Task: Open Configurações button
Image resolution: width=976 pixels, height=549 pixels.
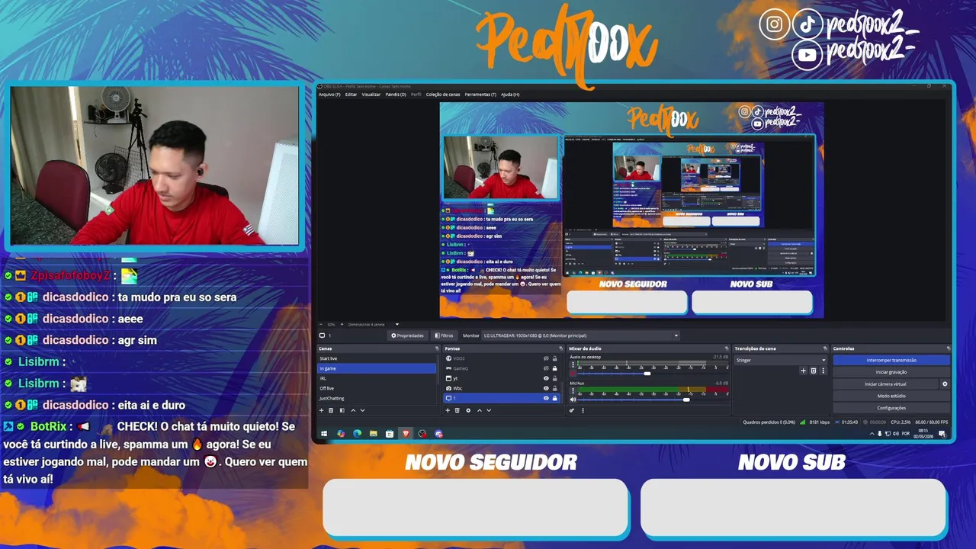Action: [x=891, y=408]
